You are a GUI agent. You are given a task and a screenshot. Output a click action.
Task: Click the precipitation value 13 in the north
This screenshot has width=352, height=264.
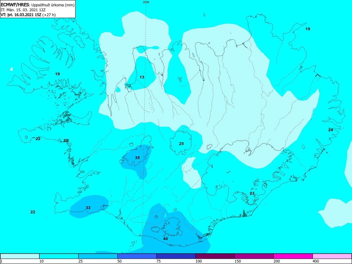pos(142,77)
